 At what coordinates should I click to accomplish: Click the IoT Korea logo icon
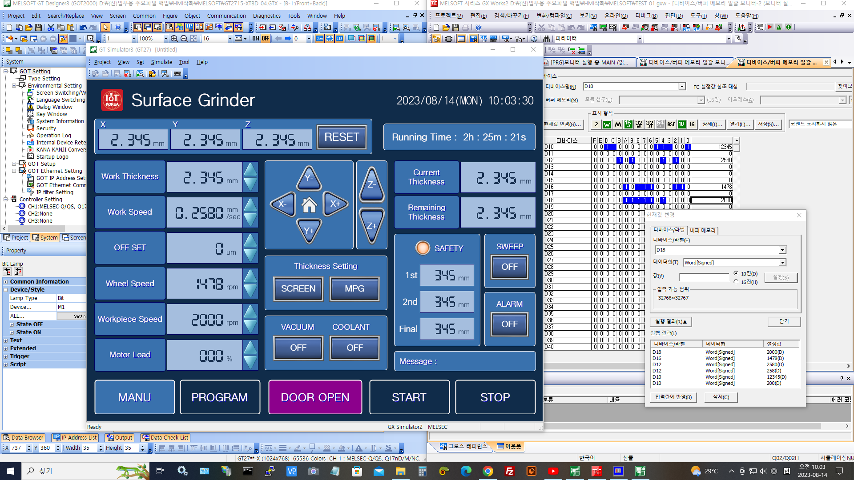pyautogui.click(x=112, y=100)
